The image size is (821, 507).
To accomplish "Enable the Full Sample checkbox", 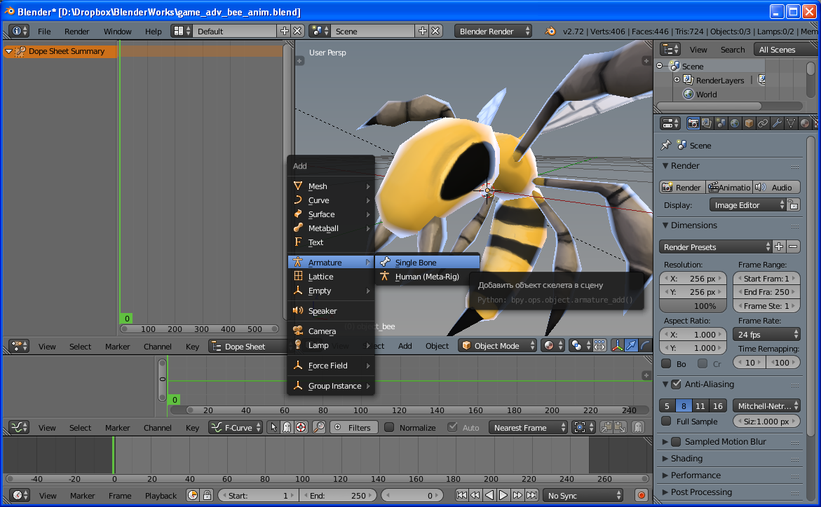I will pos(666,421).
